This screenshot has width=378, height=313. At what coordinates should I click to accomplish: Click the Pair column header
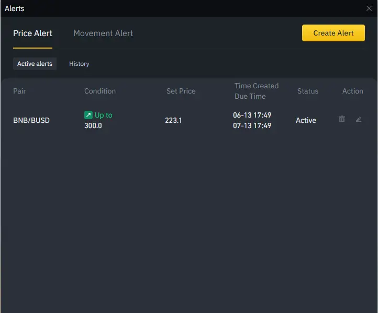click(x=19, y=91)
